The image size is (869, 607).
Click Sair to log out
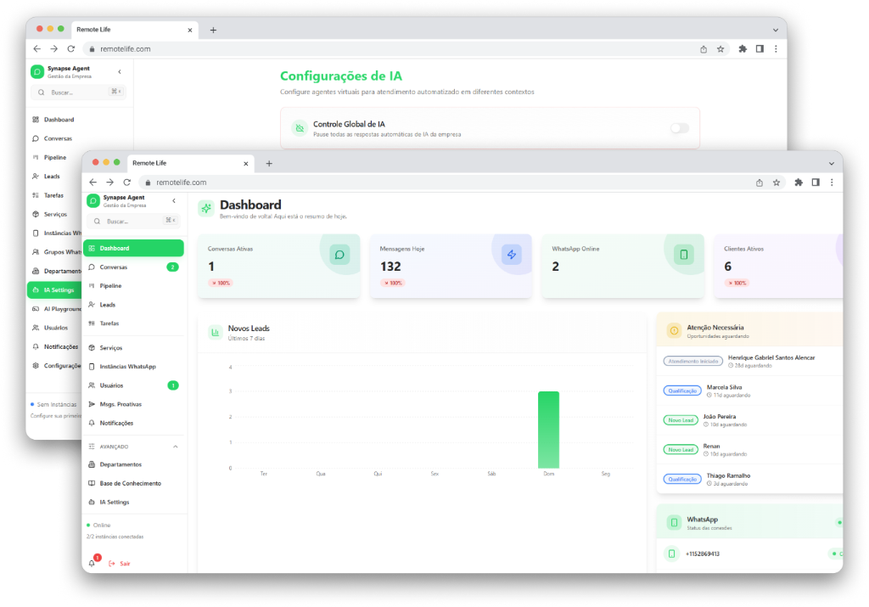tap(121, 563)
